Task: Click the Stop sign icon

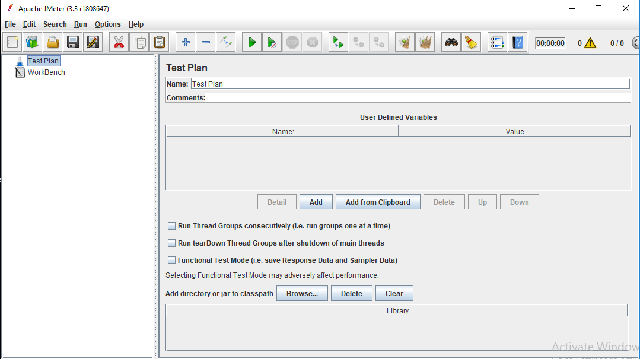Action: point(292,42)
